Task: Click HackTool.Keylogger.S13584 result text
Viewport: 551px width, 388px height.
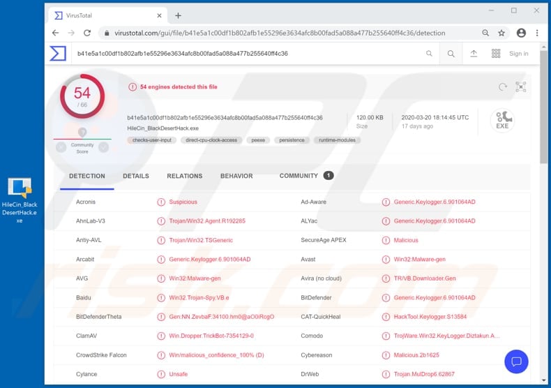Action: (430, 317)
